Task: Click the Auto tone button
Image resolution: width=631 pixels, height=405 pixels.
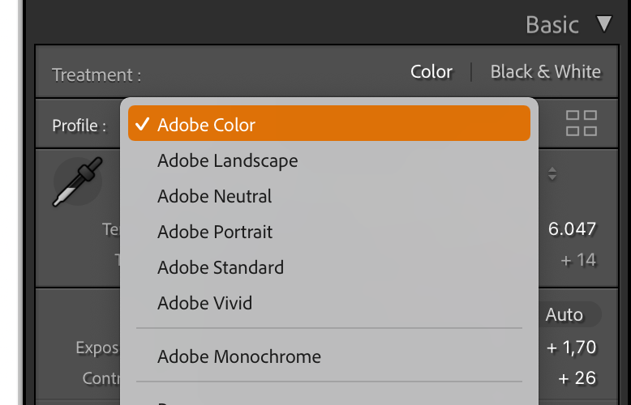Action: (564, 314)
